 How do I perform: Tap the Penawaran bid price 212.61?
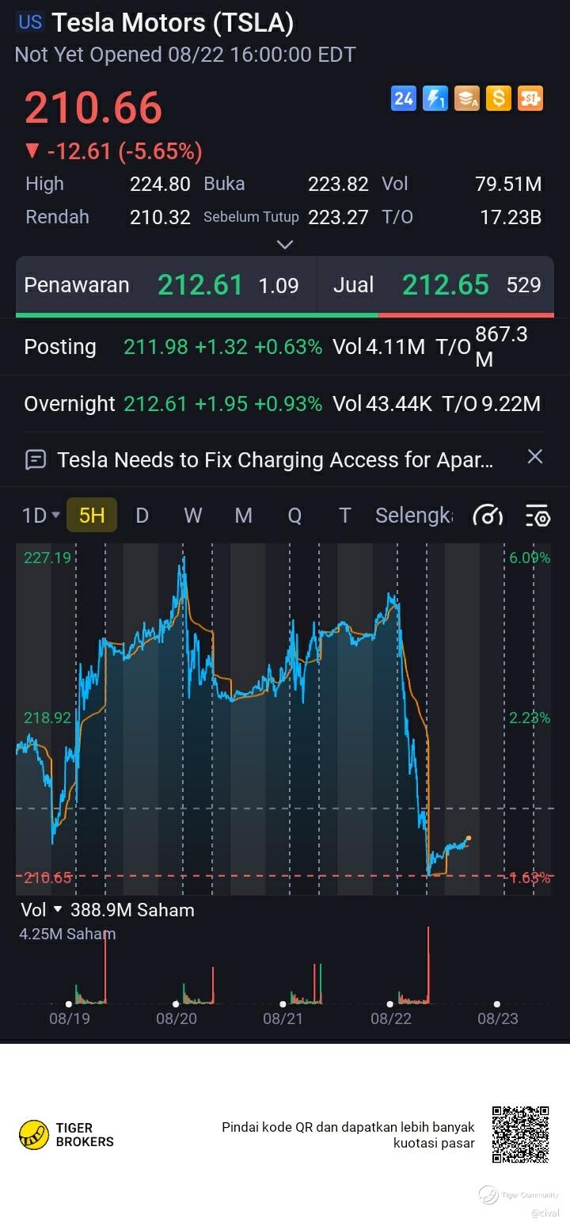click(x=200, y=285)
